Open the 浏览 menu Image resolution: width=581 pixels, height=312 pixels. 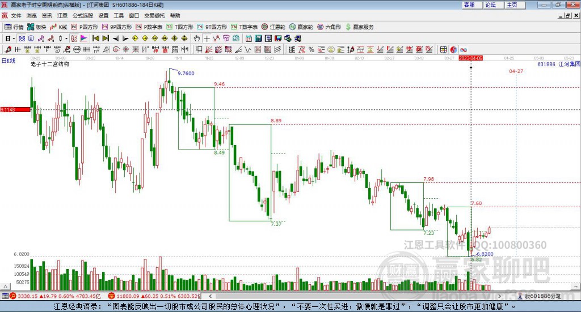(x=32, y=15)
